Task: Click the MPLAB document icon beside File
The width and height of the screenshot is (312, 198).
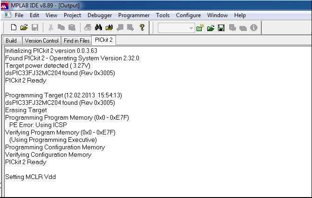Action: [7, 15]
